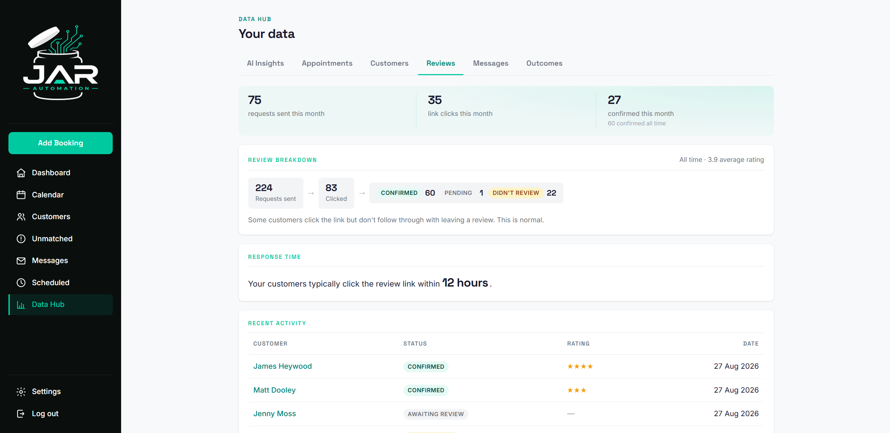Click the Log out label in the sidebar
The width and height of the screenshot is (890, 433).
pyautogui.click(x=45, y=414)
